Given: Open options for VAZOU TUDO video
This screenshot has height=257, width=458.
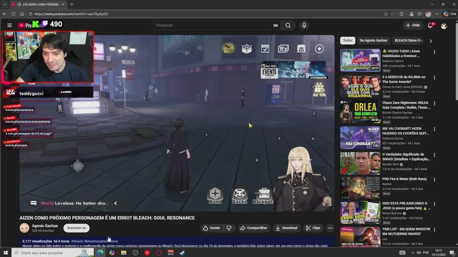Looking at the screenshot, I should point(434,52).
